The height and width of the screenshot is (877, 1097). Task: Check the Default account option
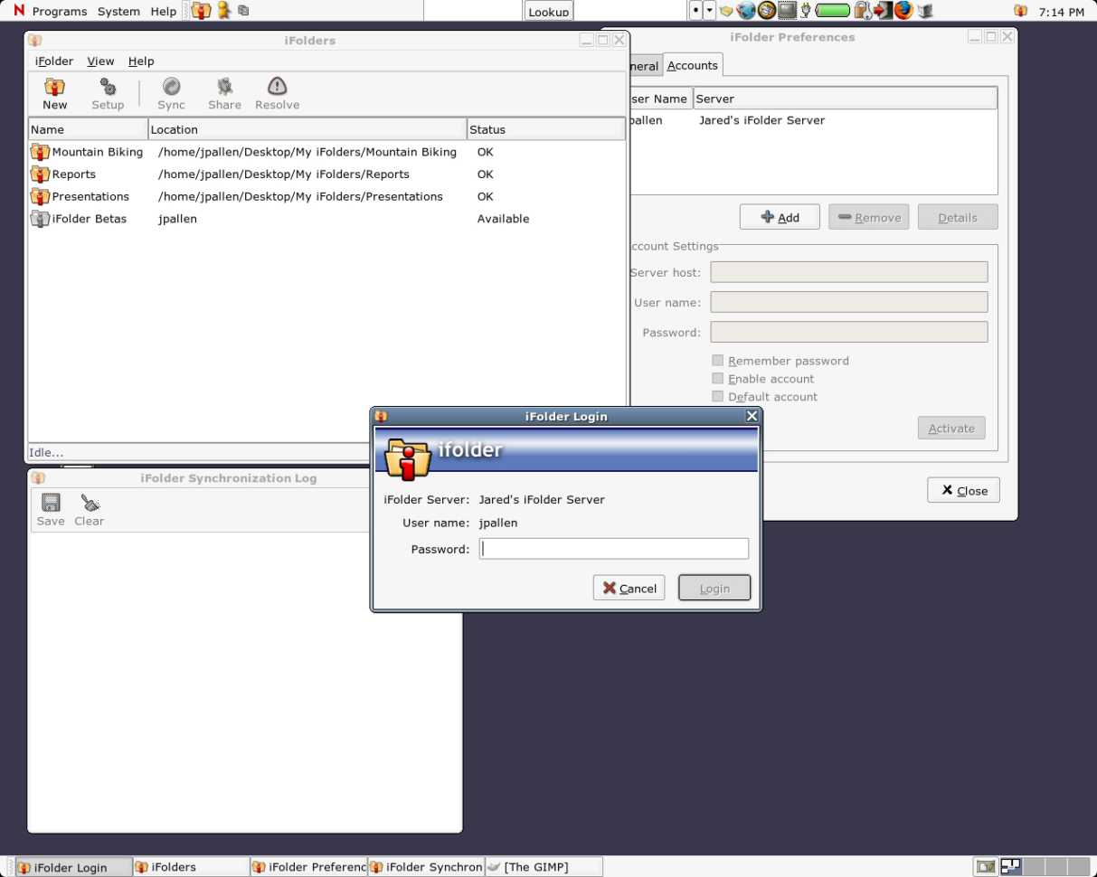point(718,396)
